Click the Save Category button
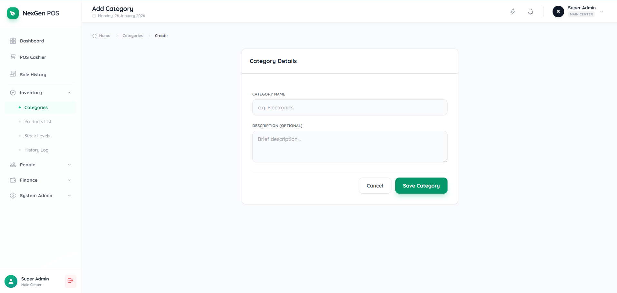Viewport: 617px width, 293px height. (421, 186)
